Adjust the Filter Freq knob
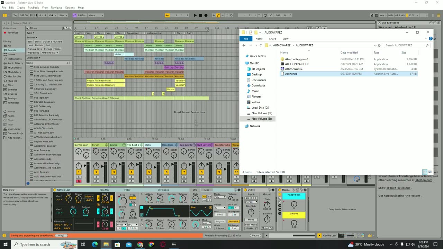 coord(122,201)
